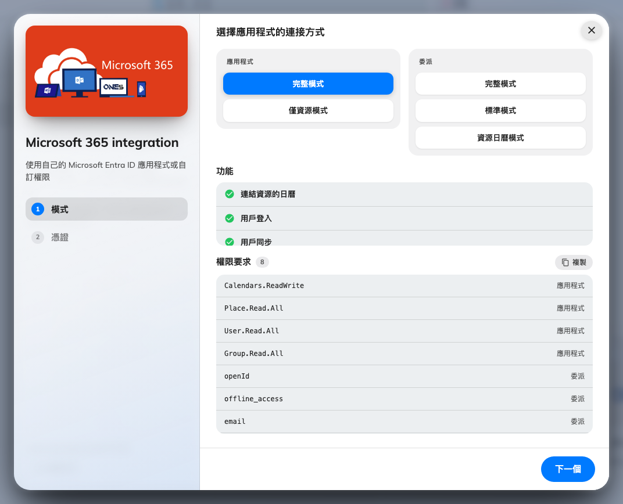Click the email permission row

point(404,422)
